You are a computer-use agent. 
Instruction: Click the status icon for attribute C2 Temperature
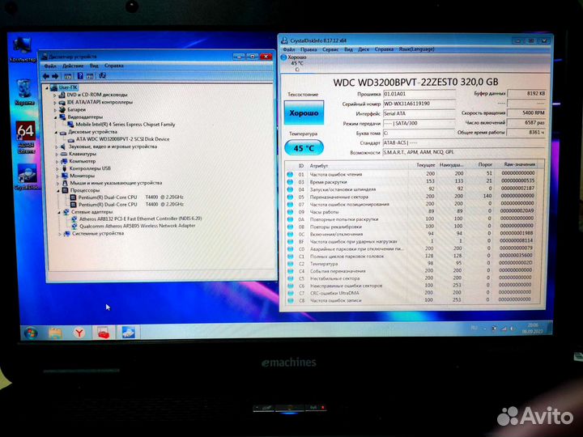290,264
